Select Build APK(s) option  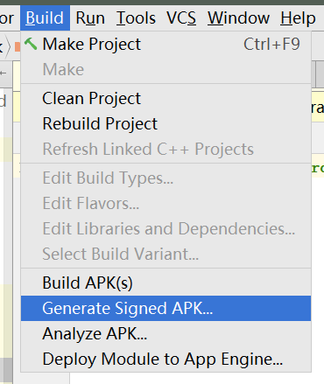[166, 283]
